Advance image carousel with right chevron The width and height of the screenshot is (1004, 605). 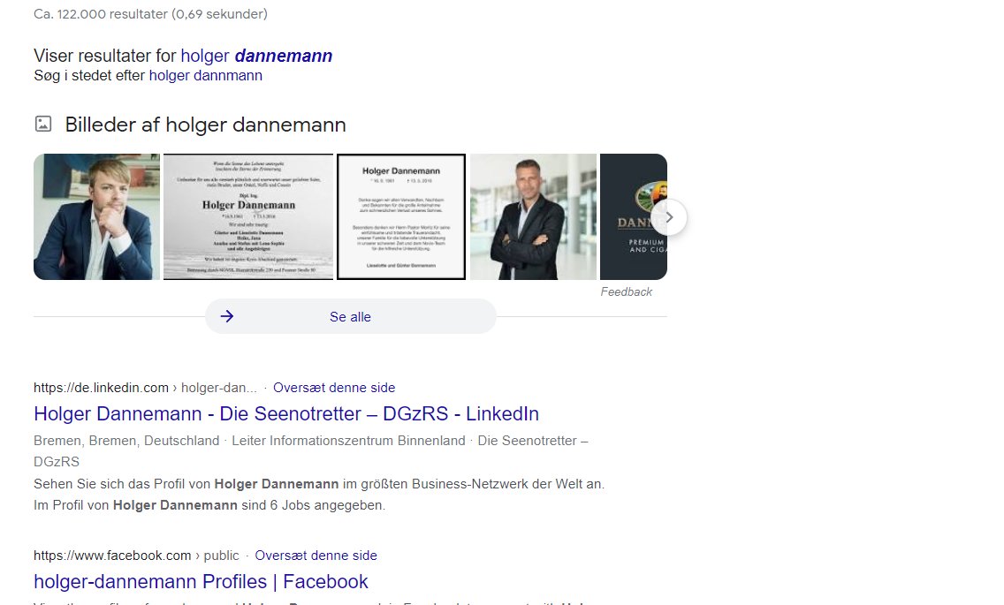click(x=669, y=217)
